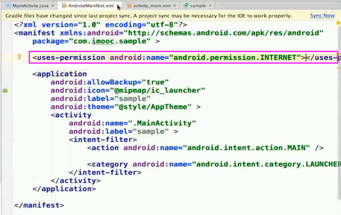Click the XML file icon on activity_main tab
The width and height of the screenshot is (341, 215).
click(129, 6)
